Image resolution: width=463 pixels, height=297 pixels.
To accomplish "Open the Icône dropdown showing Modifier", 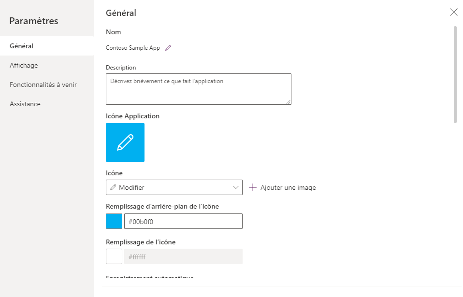I will click(x=174, y=187).
